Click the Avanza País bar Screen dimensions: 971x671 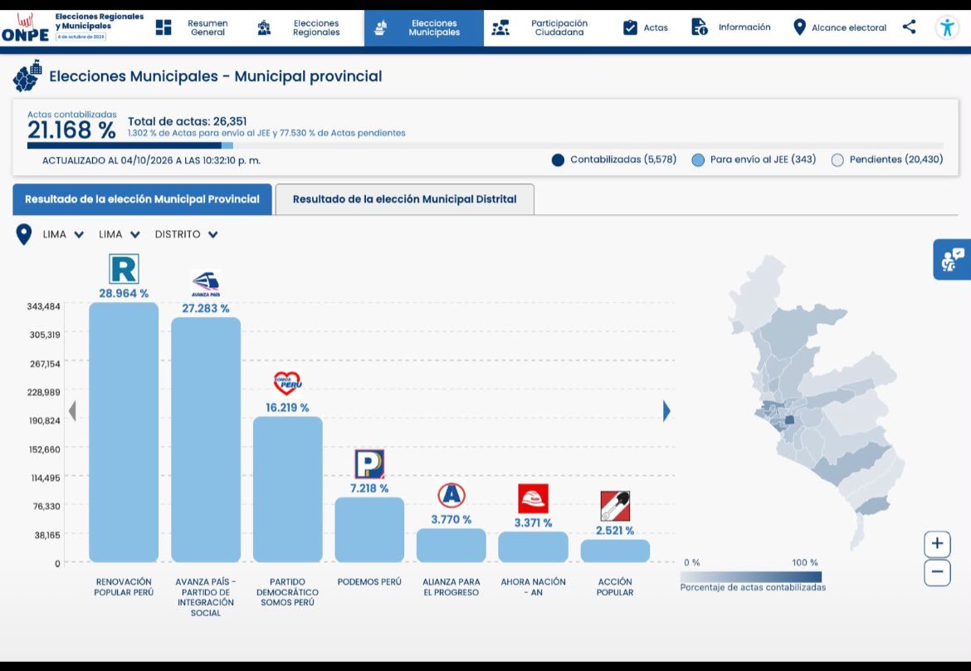(x=206, y=440)
